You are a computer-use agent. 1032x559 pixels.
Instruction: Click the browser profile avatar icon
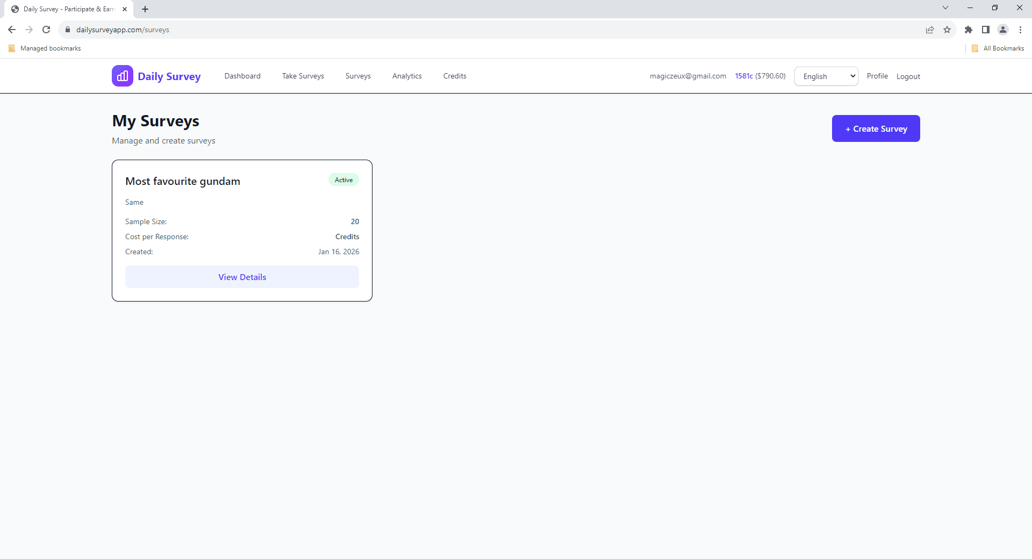[1004, 30]
